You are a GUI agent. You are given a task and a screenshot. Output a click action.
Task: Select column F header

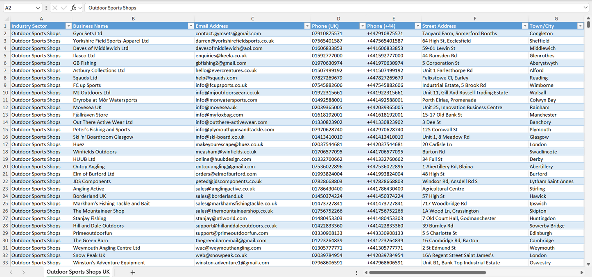[475, 19]
